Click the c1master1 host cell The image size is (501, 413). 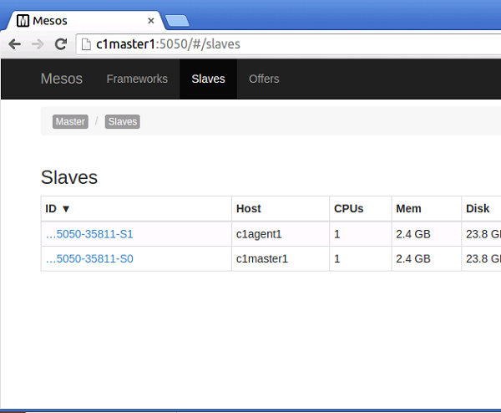(281, 258)
